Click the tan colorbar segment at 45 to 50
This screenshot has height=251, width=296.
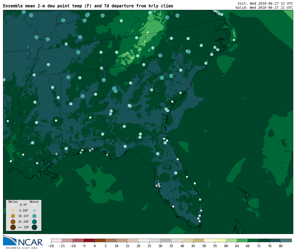198,240
